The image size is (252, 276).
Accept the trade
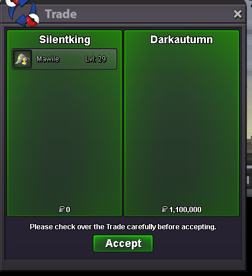[x=123, y=243]
